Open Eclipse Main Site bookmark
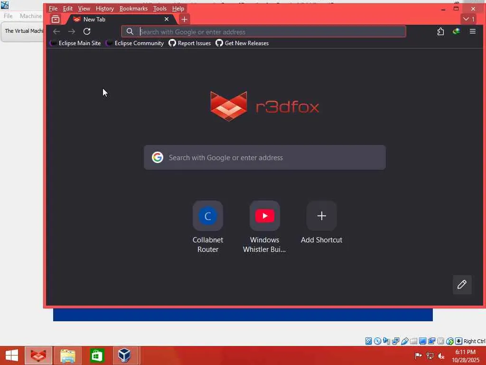 75,43
